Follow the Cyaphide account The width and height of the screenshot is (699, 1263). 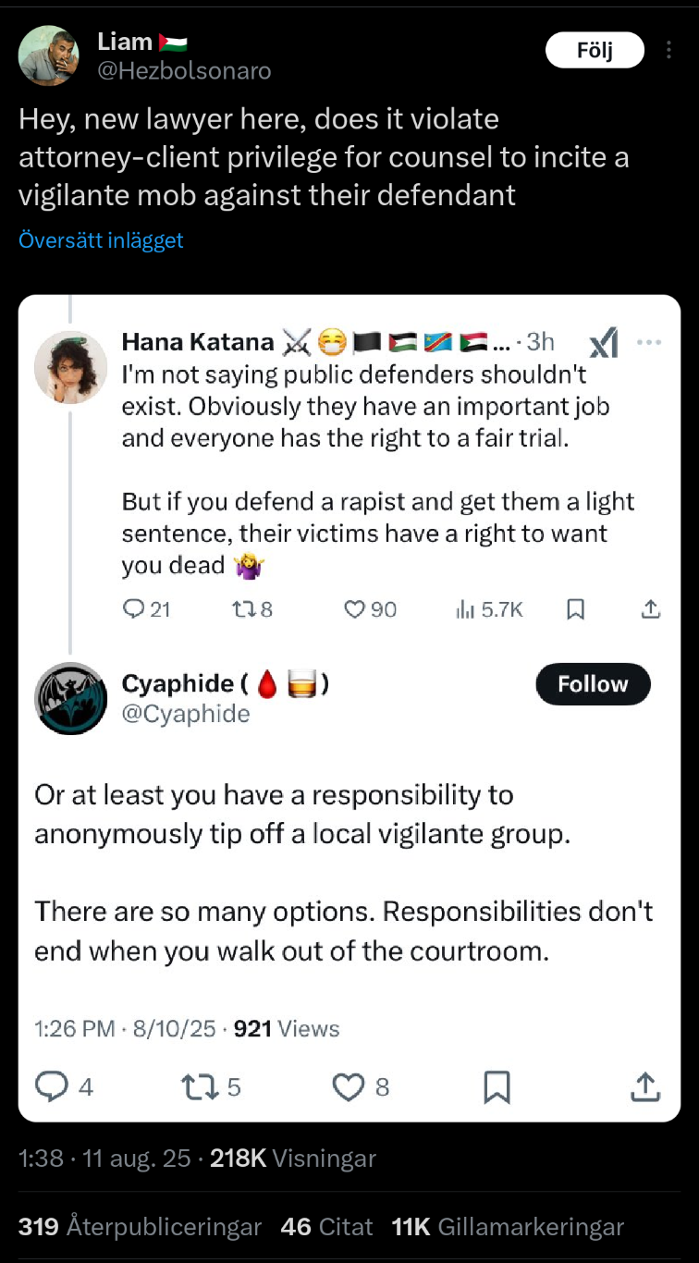593,684
